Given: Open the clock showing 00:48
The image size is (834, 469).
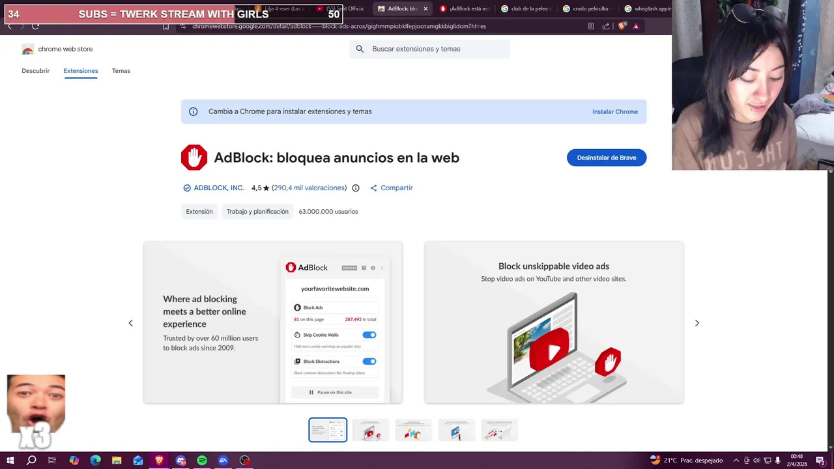Looking at the screenshot, I should coord(797,460).
